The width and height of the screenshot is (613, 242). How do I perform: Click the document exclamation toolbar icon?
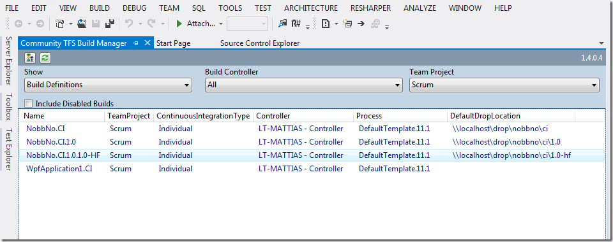tap(325, 24)
